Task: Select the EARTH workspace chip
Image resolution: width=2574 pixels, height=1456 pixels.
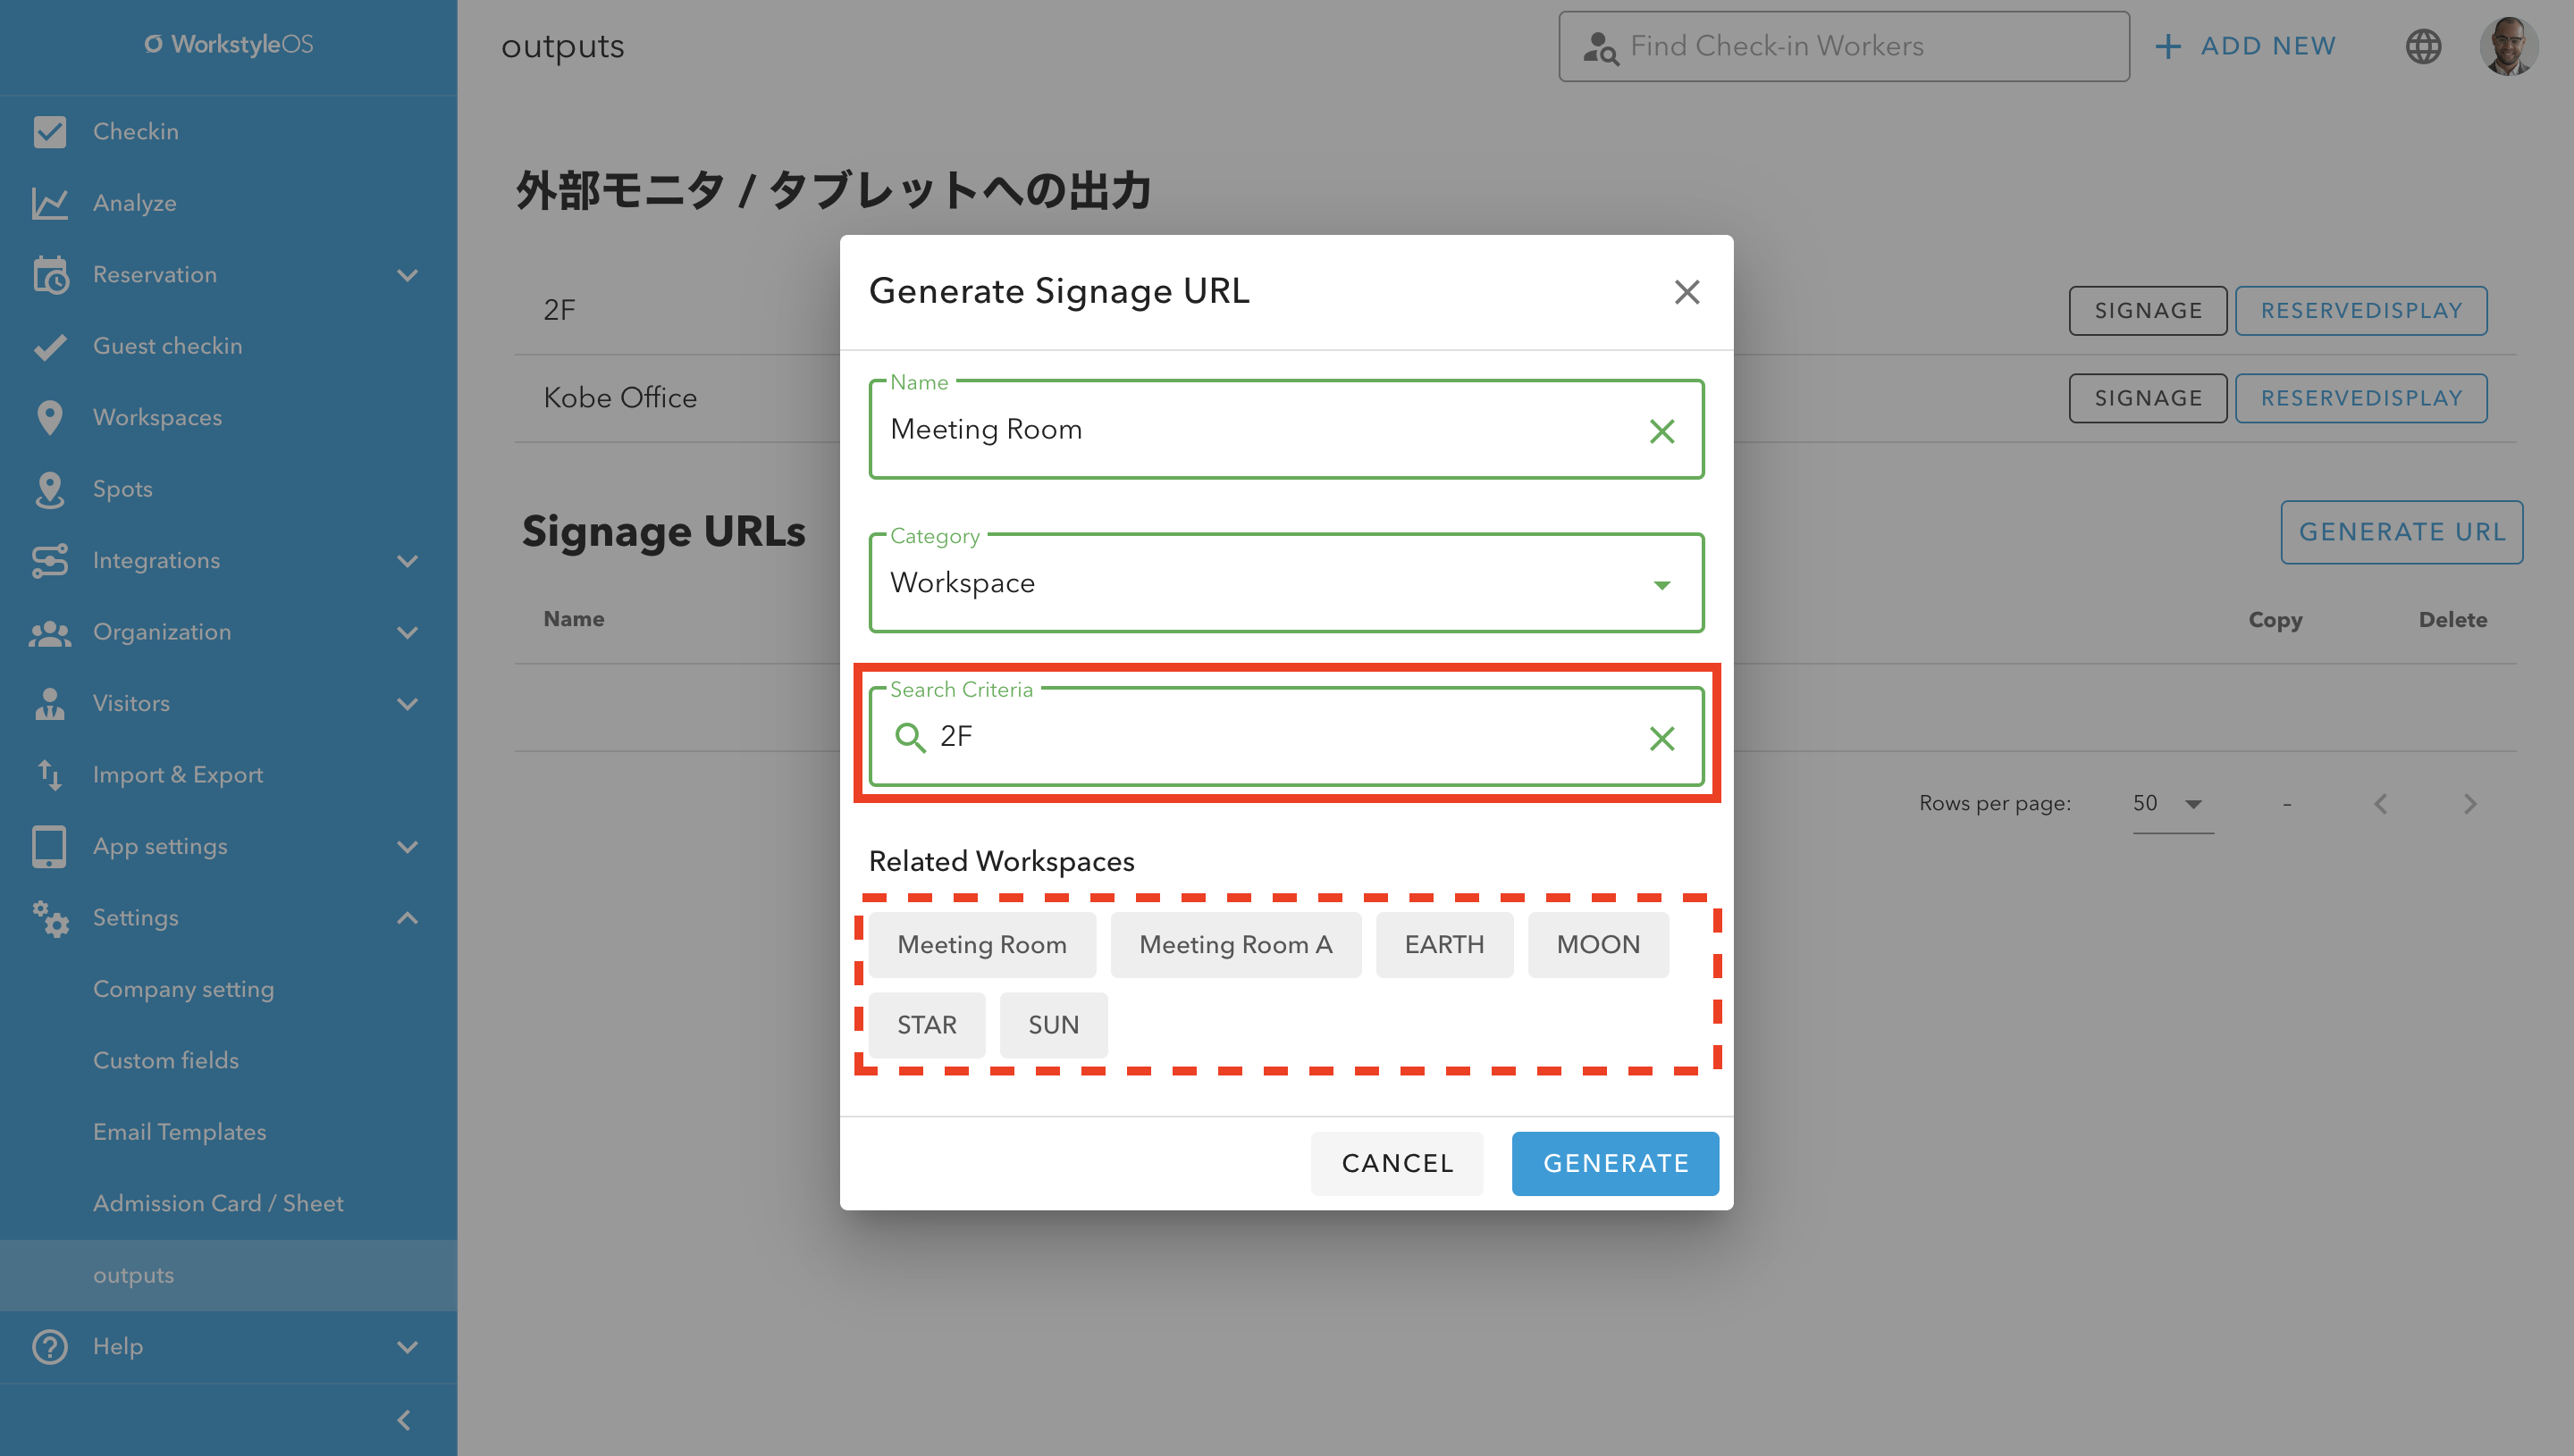Action: (1443, 945)
